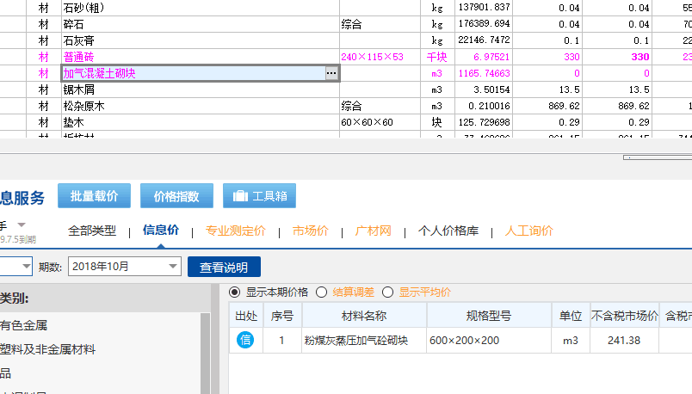This screenshot has height=394, width=692.
Task: Click the 22146.7472 quantity cell
Action: (x=484, y=40)
